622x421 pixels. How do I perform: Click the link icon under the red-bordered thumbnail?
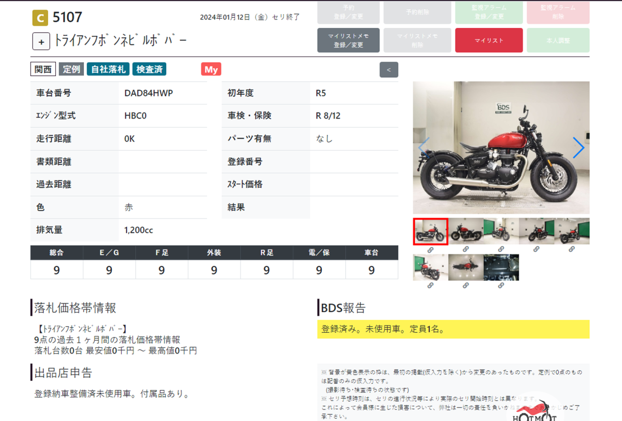pos(430,249)
